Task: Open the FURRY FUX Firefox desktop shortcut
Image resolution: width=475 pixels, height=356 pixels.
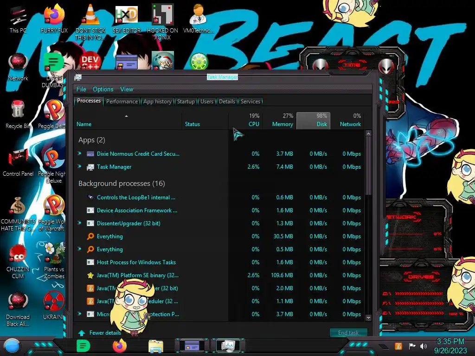Action: point(54,19)
